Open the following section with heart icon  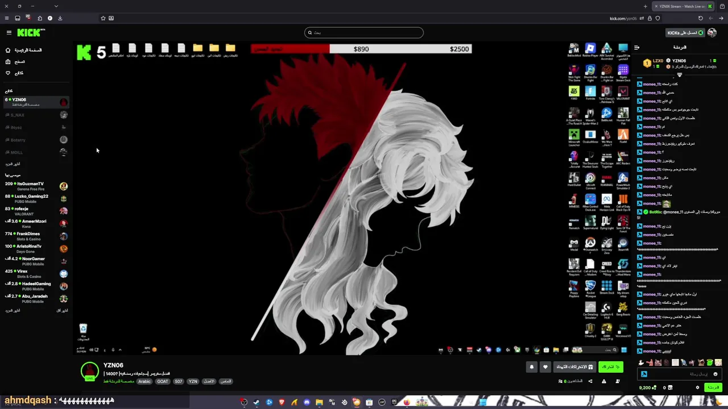point(15,73)
